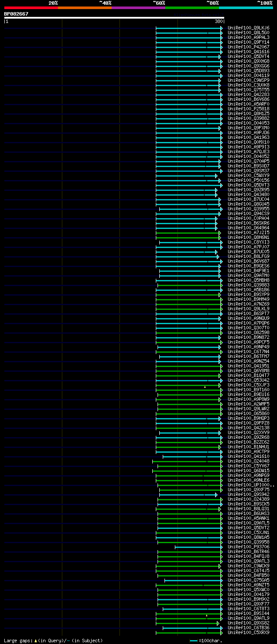Open hit UniRef100_A9PJD6

coord(248,133)
